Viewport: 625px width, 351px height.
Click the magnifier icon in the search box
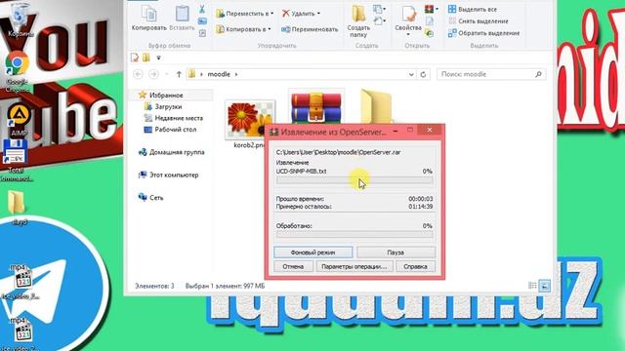[x=538, y=74]
